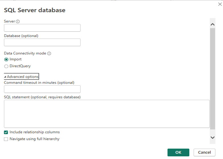This screenshot has width=223, height=159.
Task: Click the Data Connectivity mode info icon
Action: 49,53
